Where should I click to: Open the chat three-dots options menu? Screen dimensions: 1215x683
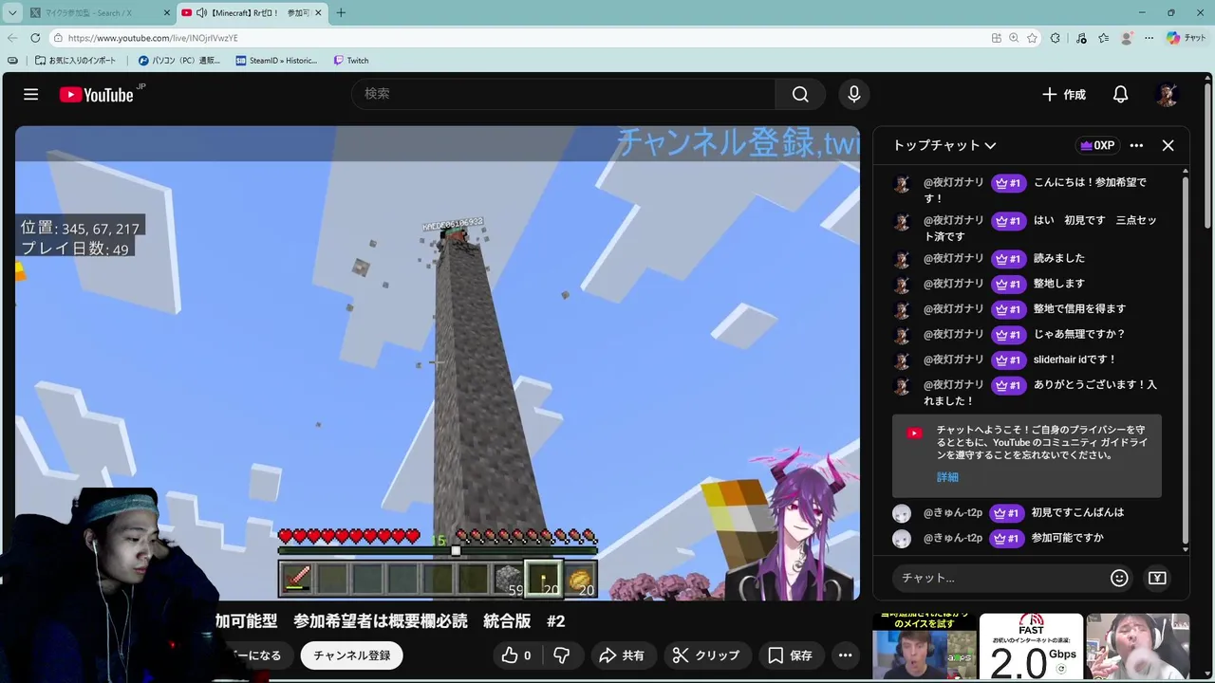[1137, 145]
